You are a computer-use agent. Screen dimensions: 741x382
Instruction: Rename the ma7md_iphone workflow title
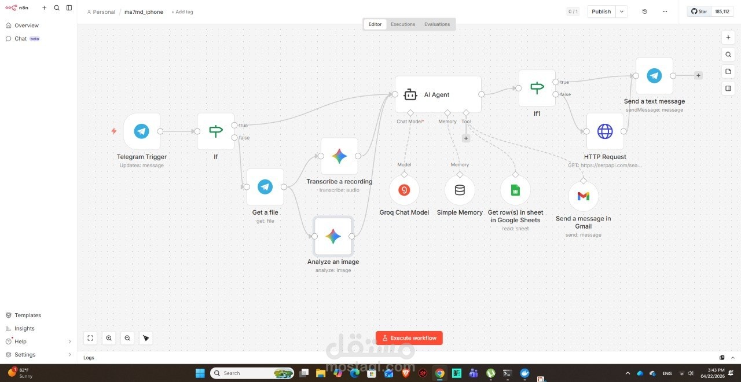point(144,12)
